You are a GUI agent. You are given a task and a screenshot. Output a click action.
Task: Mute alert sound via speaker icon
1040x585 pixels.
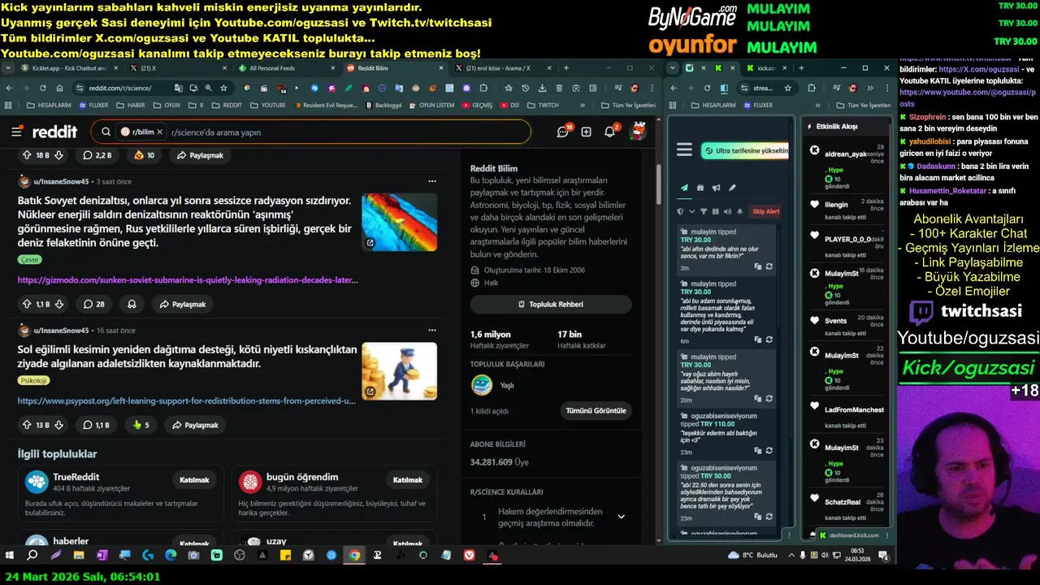click(727, 211)
